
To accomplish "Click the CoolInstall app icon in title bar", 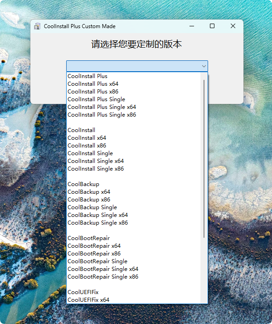I will pyautogui.click(x=37, y=26).
